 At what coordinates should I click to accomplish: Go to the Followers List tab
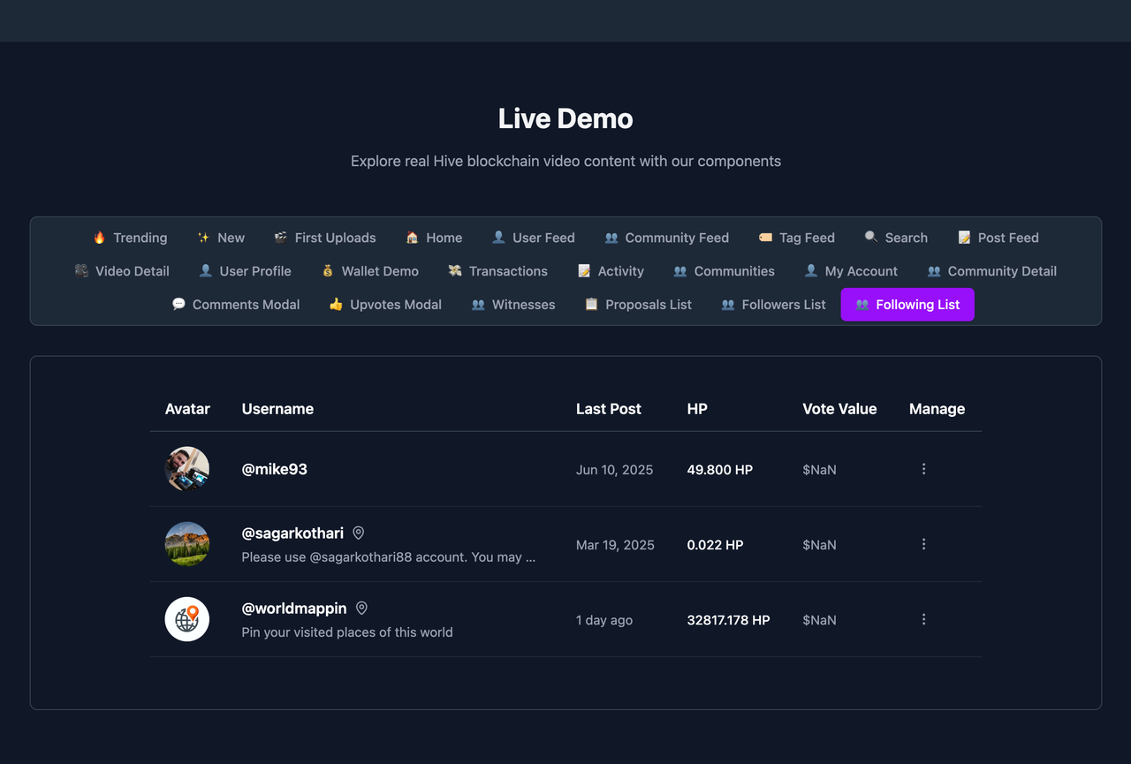pos(773,305)
